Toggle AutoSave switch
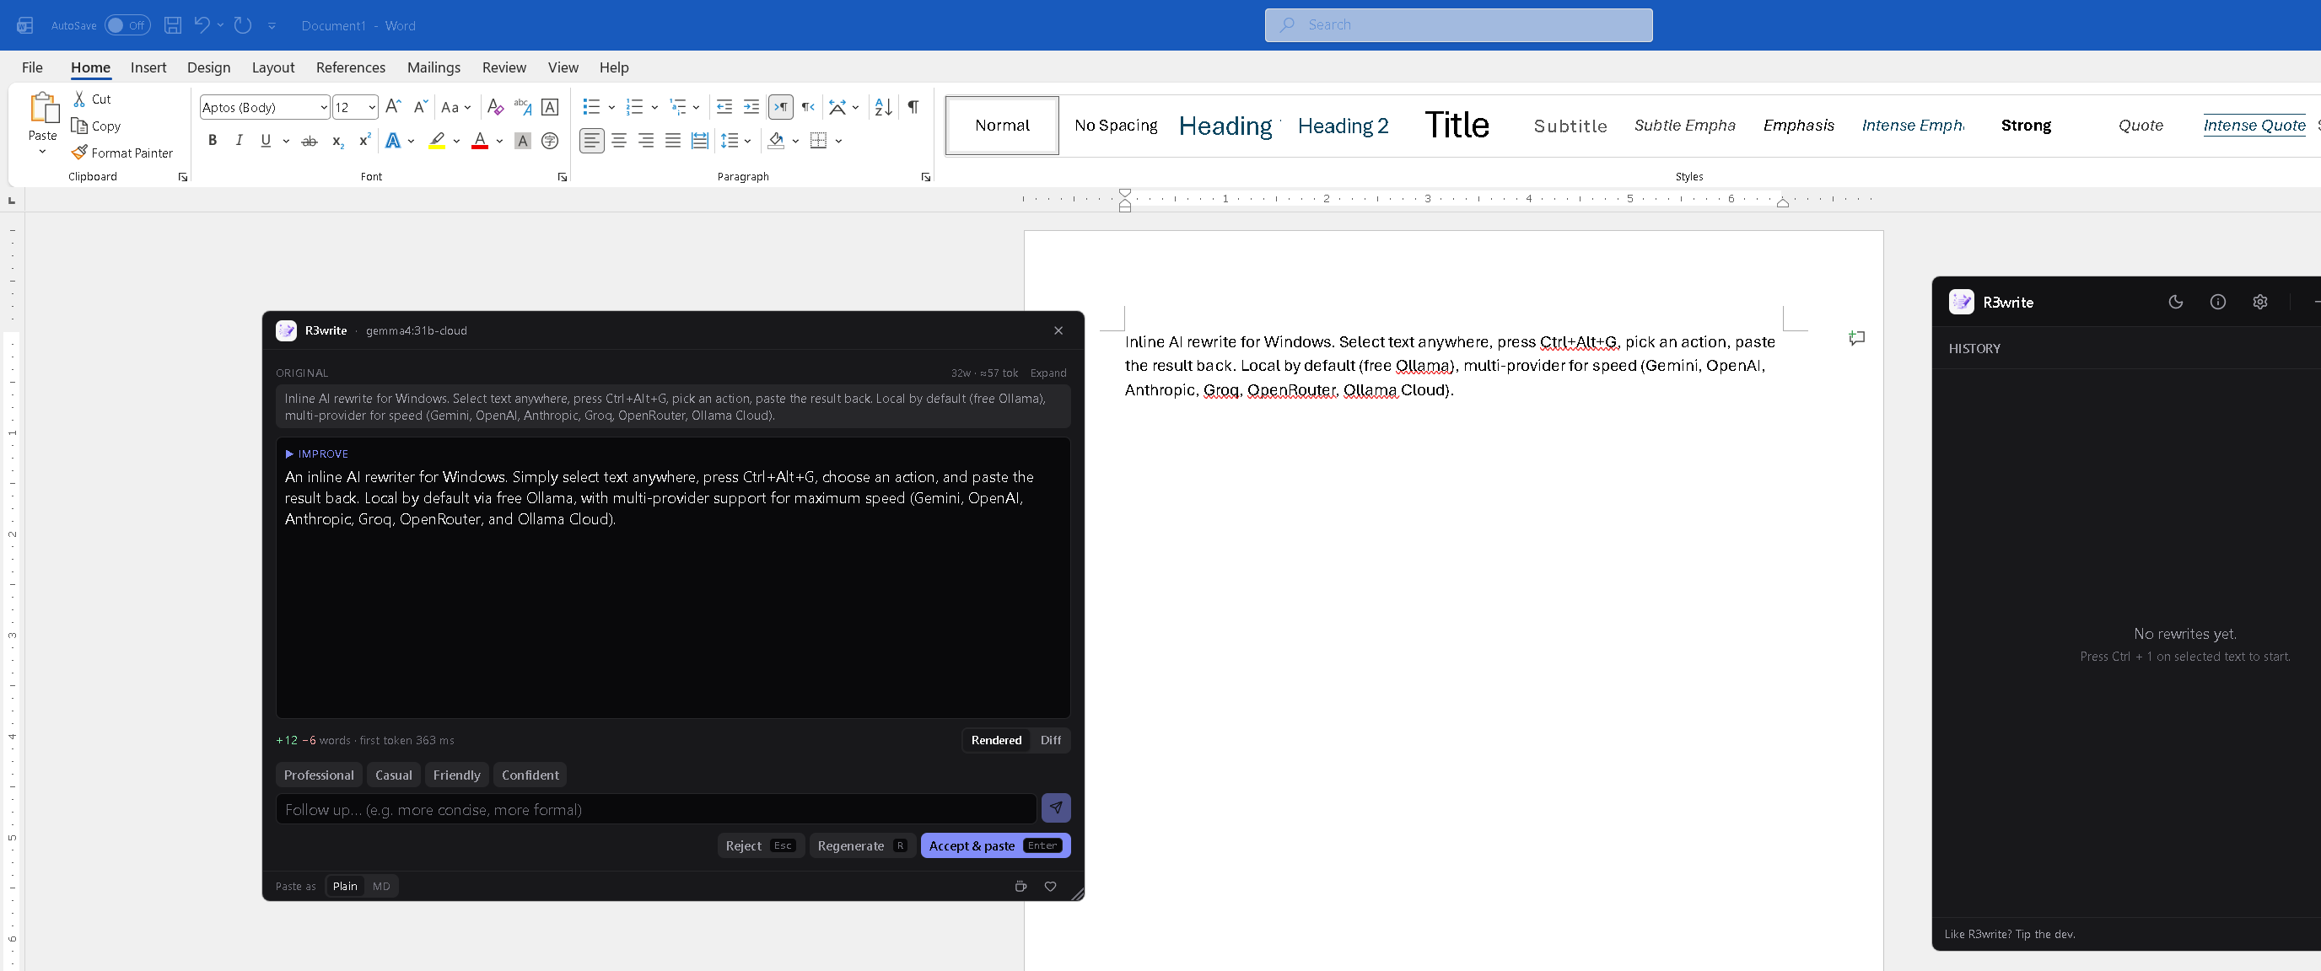The width and height of the screenshot is (2321, 971). click(127, 25)
